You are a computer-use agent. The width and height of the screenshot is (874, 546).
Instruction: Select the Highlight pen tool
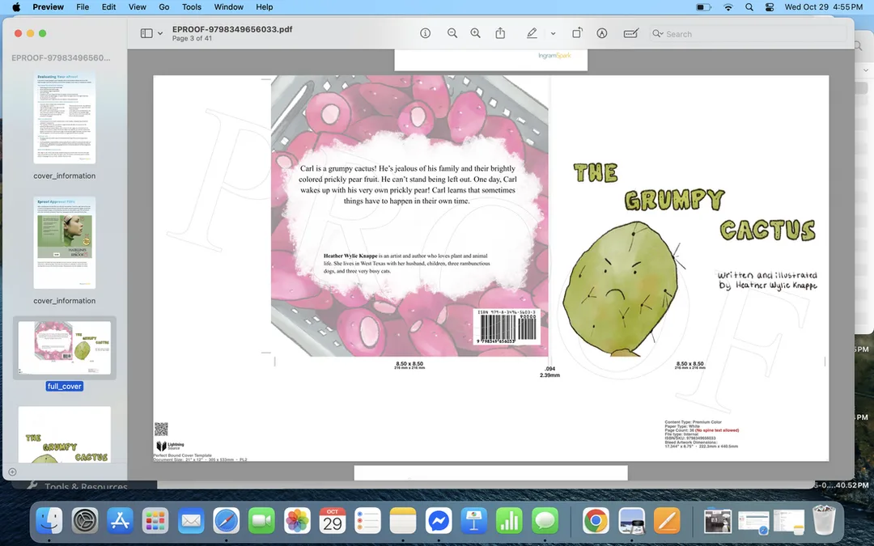click(x=532, y=33)
